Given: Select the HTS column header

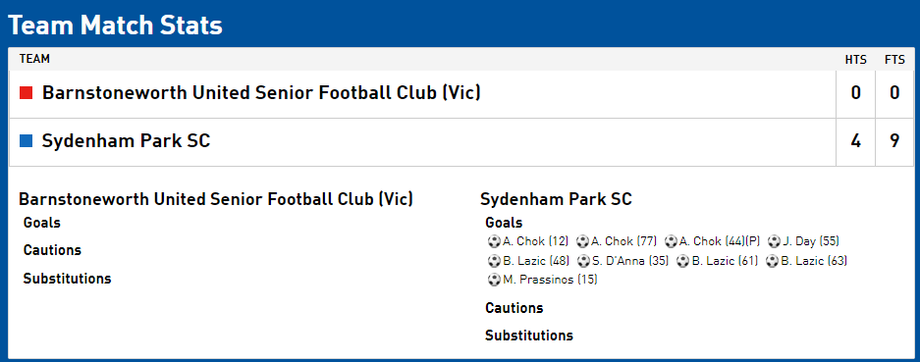Looking at the screenshot, I should 855,59.
